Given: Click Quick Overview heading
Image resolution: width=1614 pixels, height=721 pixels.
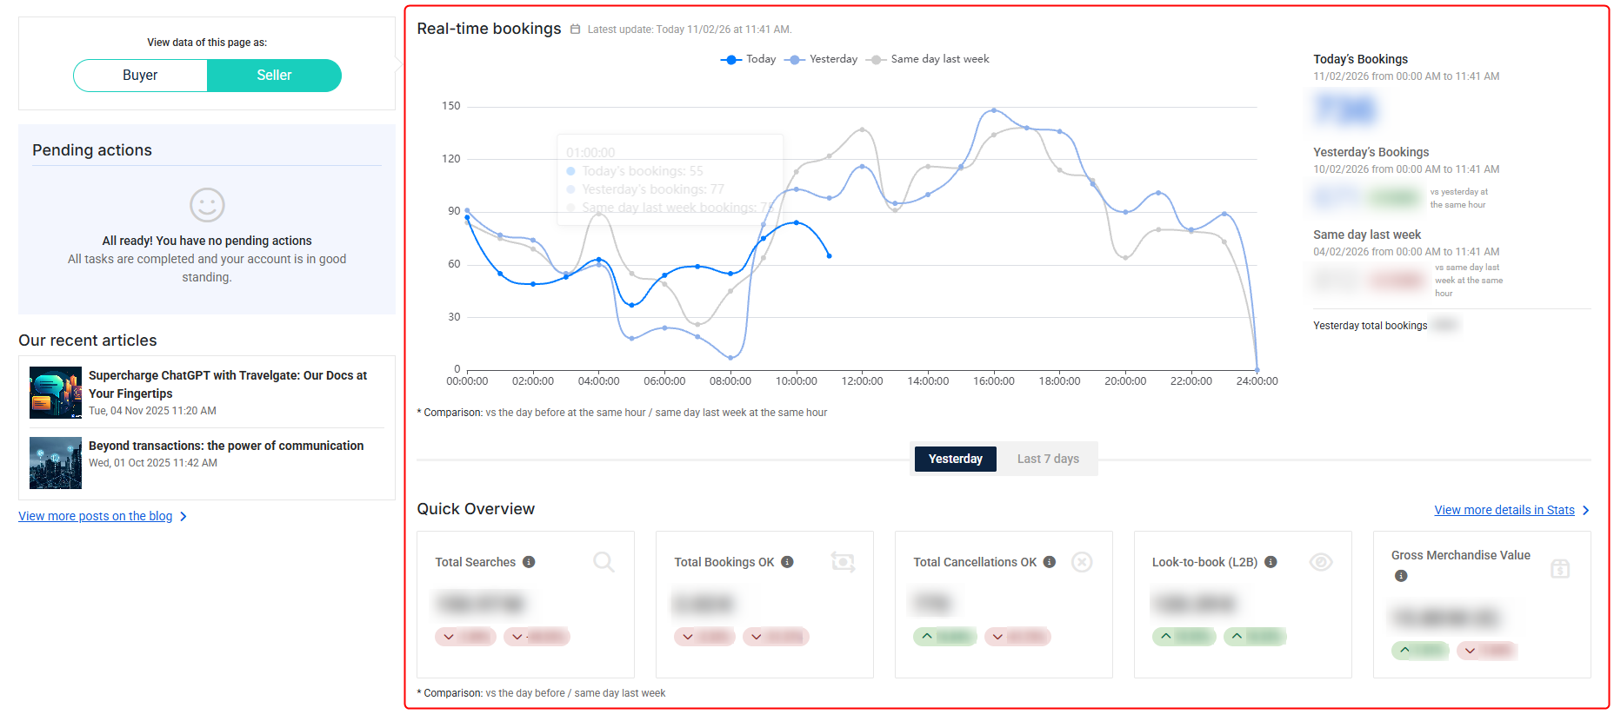Looking at the screenshot, I should pos(476,509).
